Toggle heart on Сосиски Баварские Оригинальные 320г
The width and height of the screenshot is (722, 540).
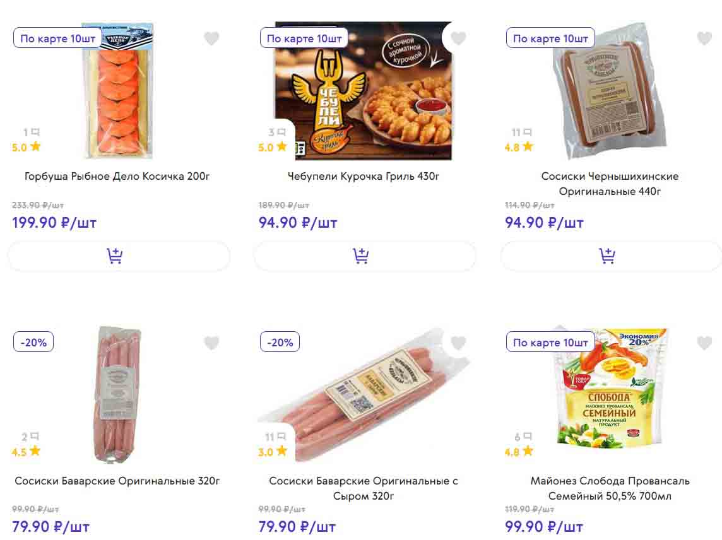(x=211, y=343)
